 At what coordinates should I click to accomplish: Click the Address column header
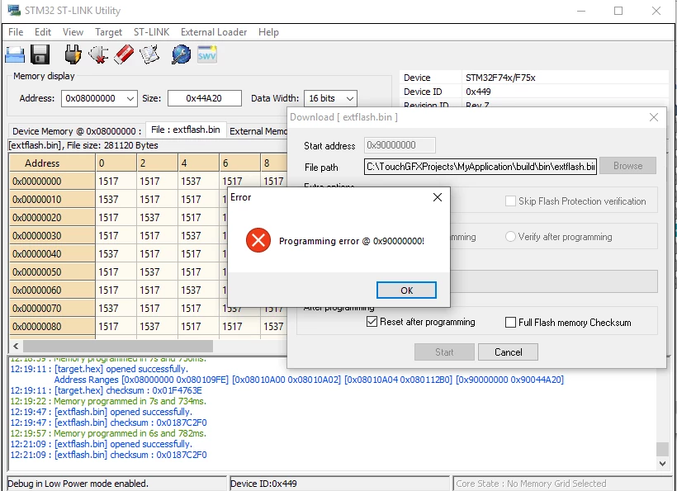(52, 163)
